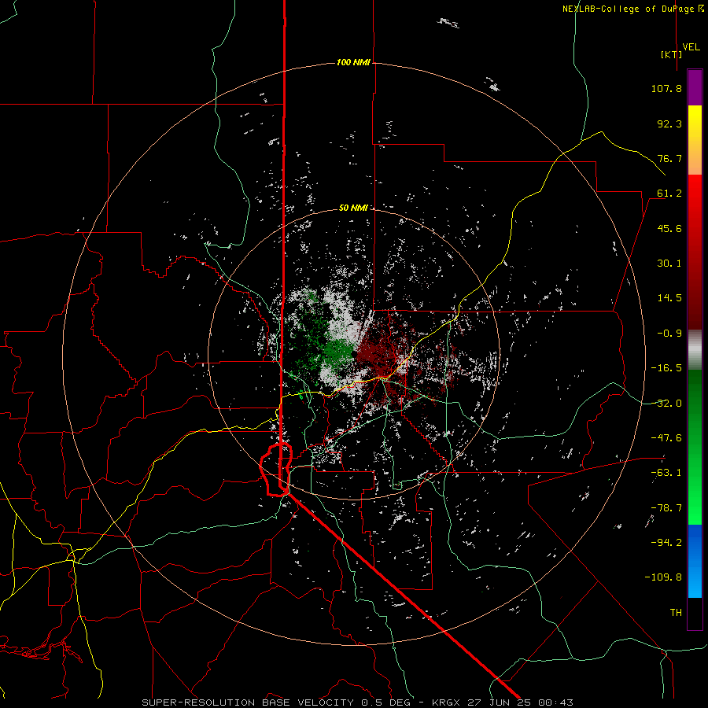Select the -78.7 scale value
The height and width of the screenshot is (708, 708).
666,508
